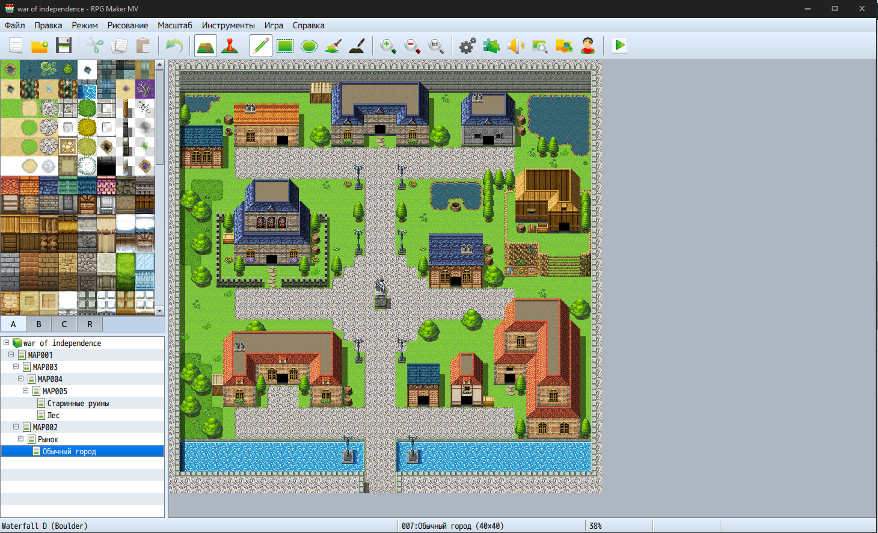Select the Flood Fill tool
Viewport: 878px width, 533px height.
click(x=333, y=46)
